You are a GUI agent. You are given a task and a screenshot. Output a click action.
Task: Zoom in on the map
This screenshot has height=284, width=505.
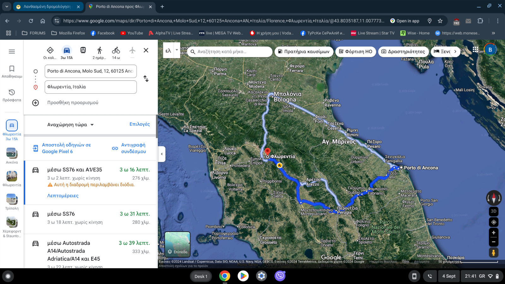pyautogui.click(x=494, y=233)
